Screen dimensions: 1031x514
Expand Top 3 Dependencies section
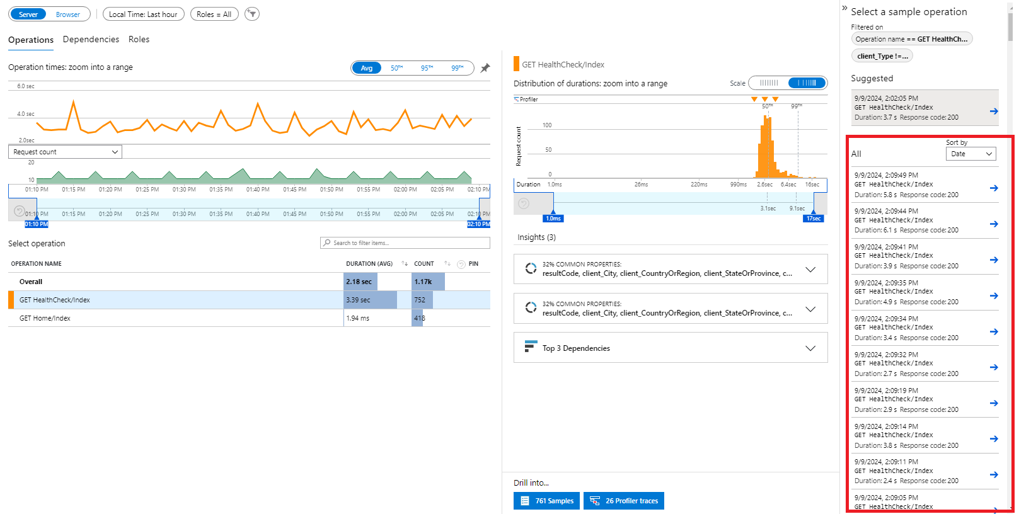[x=810, y=348]
